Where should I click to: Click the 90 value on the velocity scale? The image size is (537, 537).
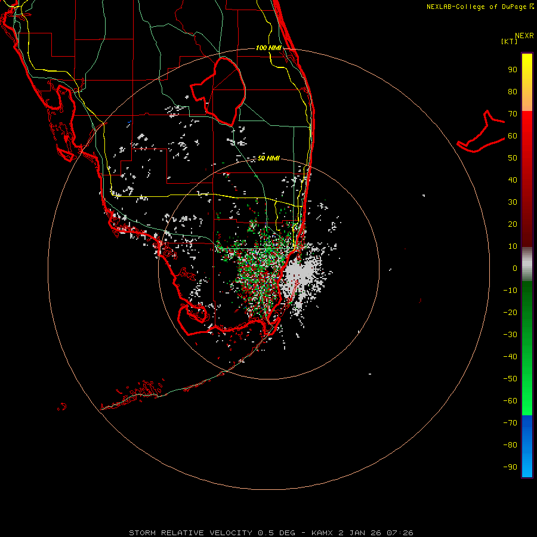point(513,70)
